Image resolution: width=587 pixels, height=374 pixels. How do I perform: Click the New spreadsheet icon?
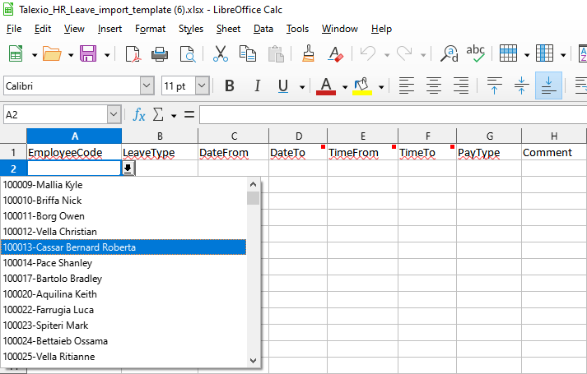(x=16, y=54)
